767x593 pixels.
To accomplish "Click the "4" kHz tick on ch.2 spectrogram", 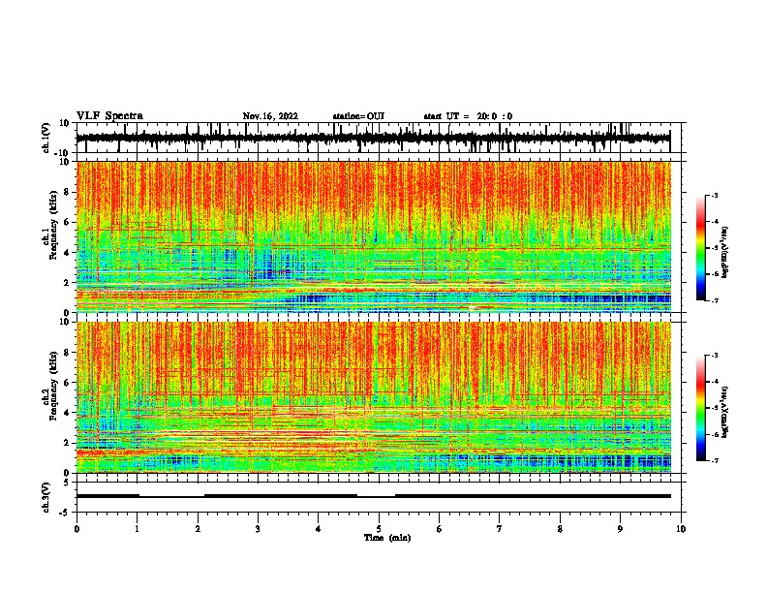I will (x=67, y=413).
